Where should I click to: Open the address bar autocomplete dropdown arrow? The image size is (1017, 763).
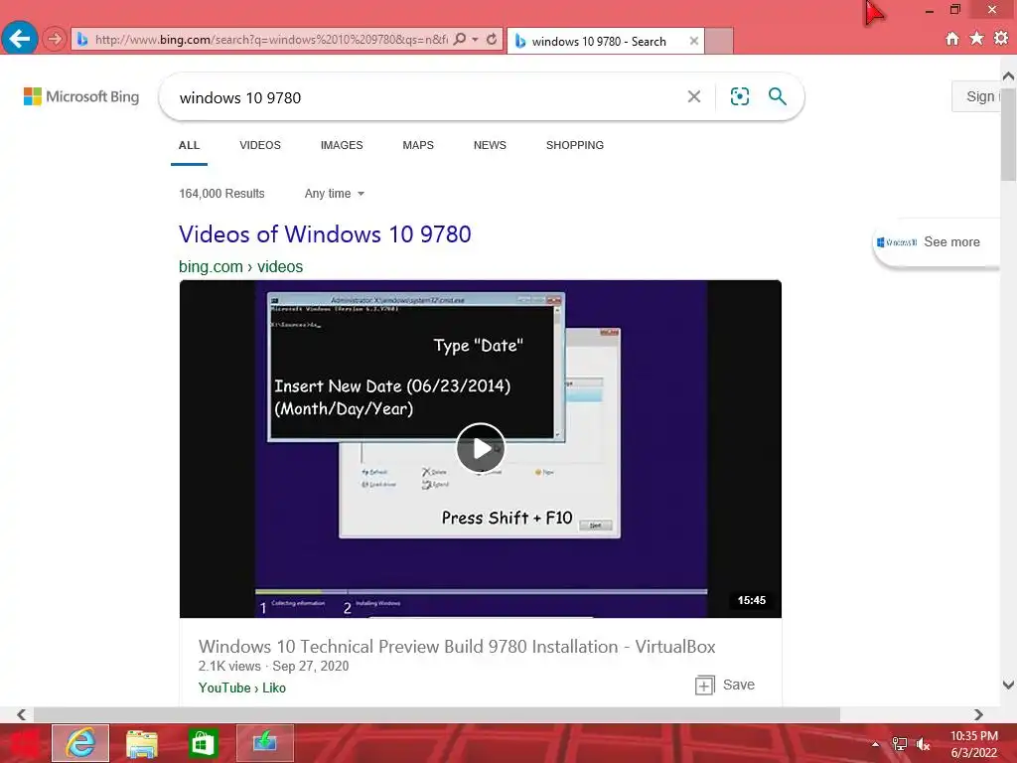(475, 40)
